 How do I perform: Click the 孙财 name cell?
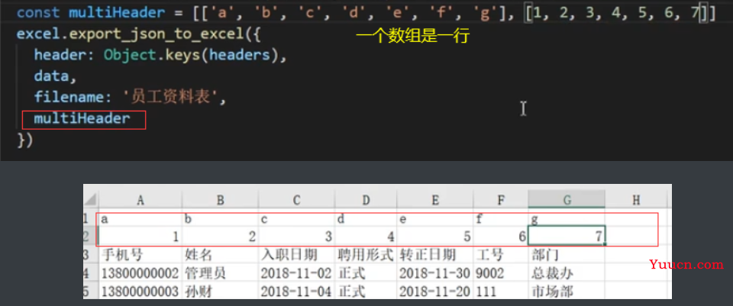pyautogui.click(x=220, y=291)
